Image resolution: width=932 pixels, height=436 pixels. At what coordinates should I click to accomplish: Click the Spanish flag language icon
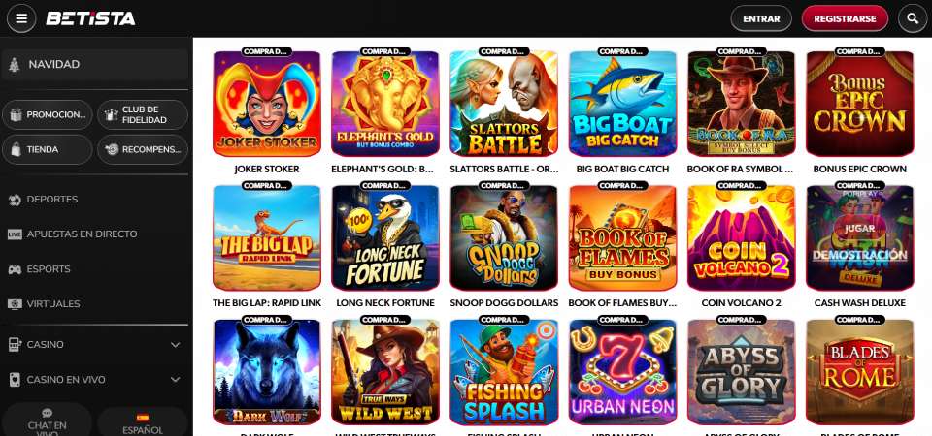142,417
